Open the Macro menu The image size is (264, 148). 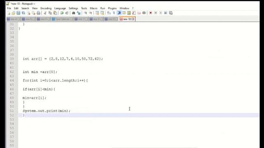(x=94, y=8)
